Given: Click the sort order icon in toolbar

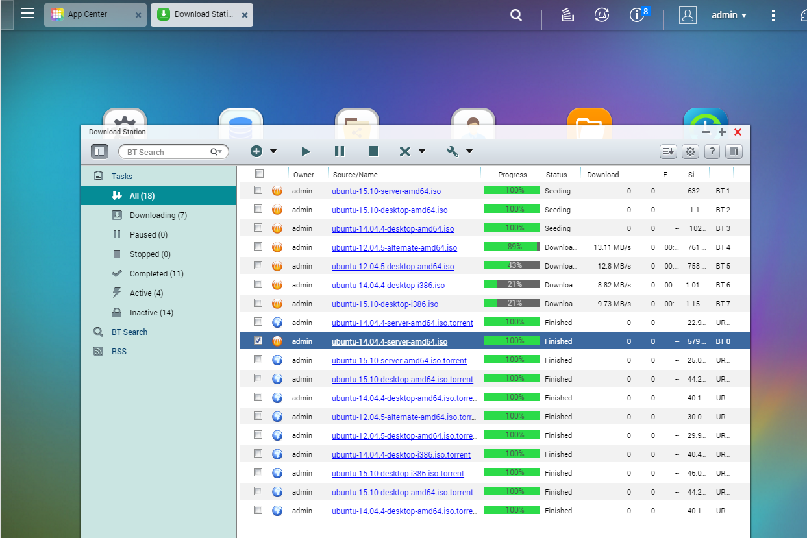Looking at the screenshot, I should point(668,151).
